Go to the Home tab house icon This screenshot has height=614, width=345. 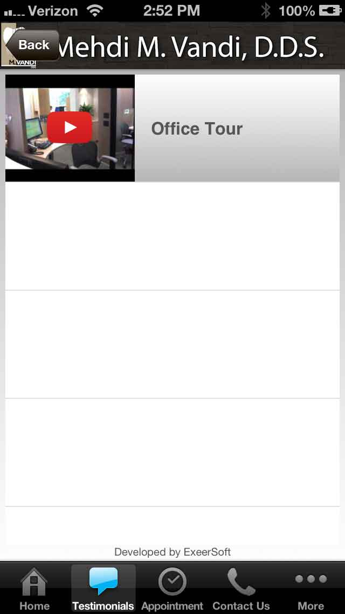[x=34, y=582]
